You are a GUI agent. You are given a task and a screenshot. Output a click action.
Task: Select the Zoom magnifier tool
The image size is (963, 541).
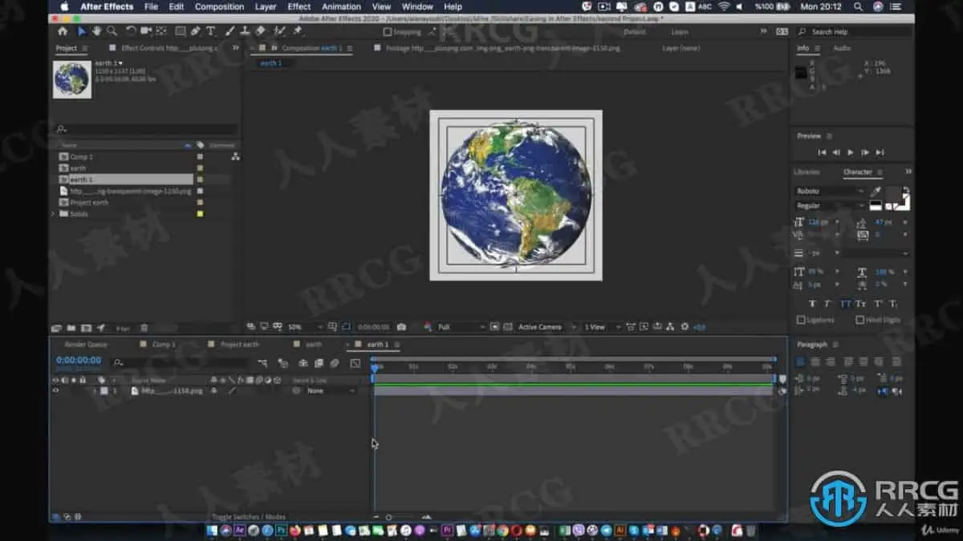pyautogui.click(x=112, y=31)
